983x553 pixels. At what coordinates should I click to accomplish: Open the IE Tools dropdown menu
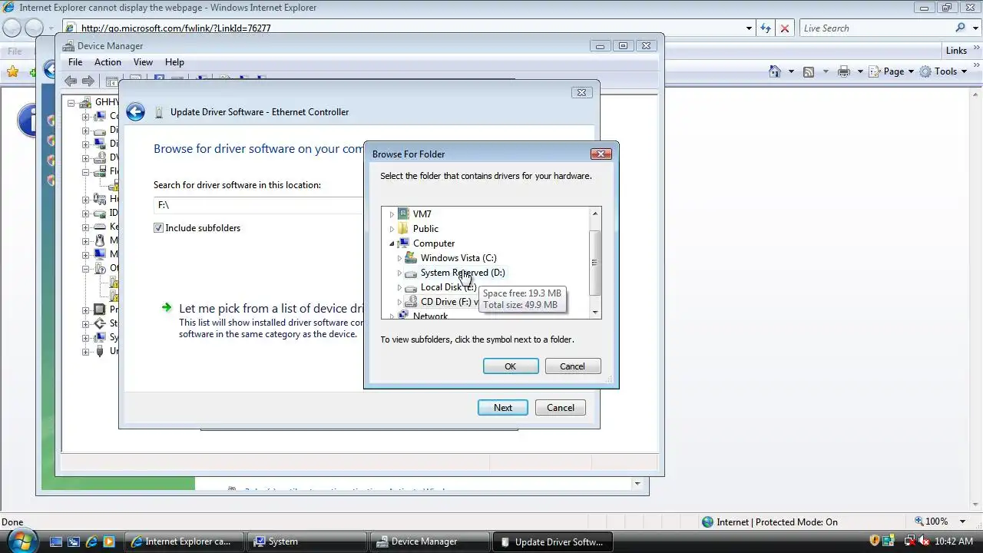tap(942, 71)
